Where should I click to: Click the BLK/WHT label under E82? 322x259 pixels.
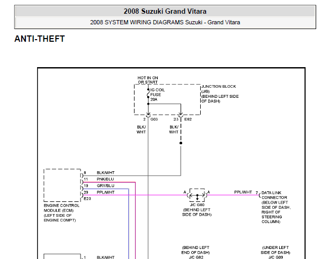[174, 129]
